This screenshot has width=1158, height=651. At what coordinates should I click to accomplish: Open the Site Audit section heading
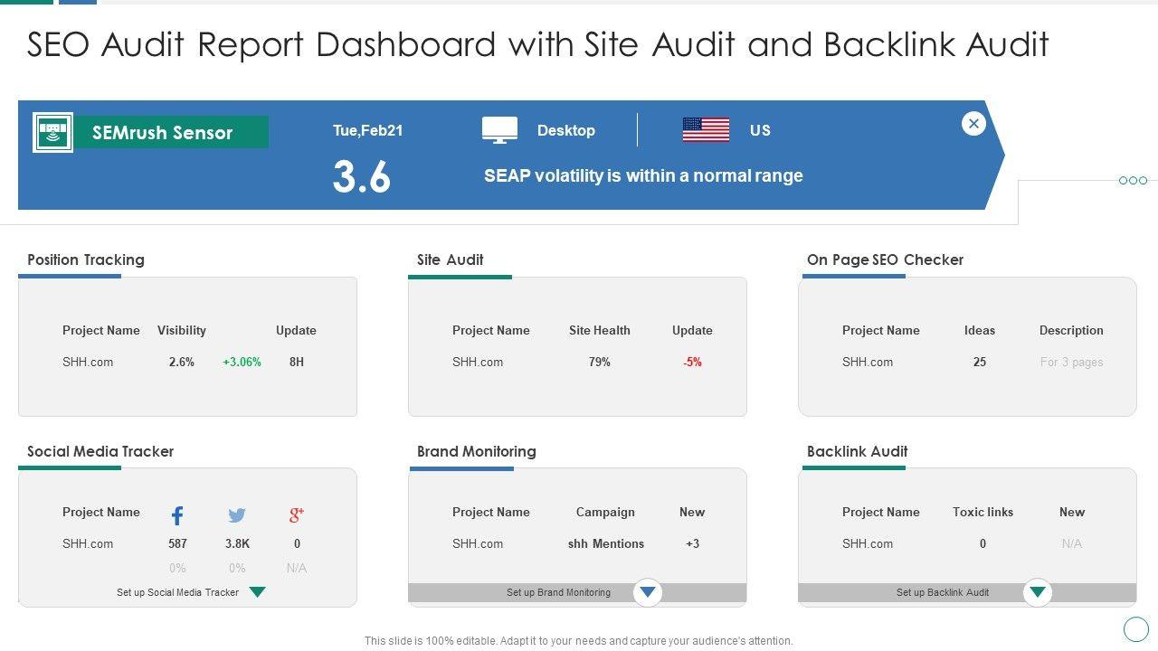pos(450,259)
